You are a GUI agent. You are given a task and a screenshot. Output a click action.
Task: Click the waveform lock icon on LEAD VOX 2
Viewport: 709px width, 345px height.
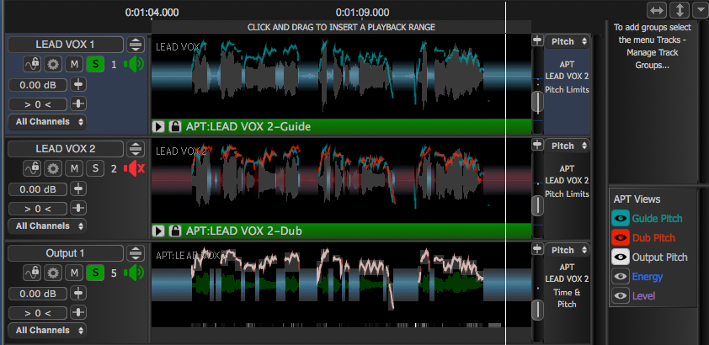[x=33, y=168]
